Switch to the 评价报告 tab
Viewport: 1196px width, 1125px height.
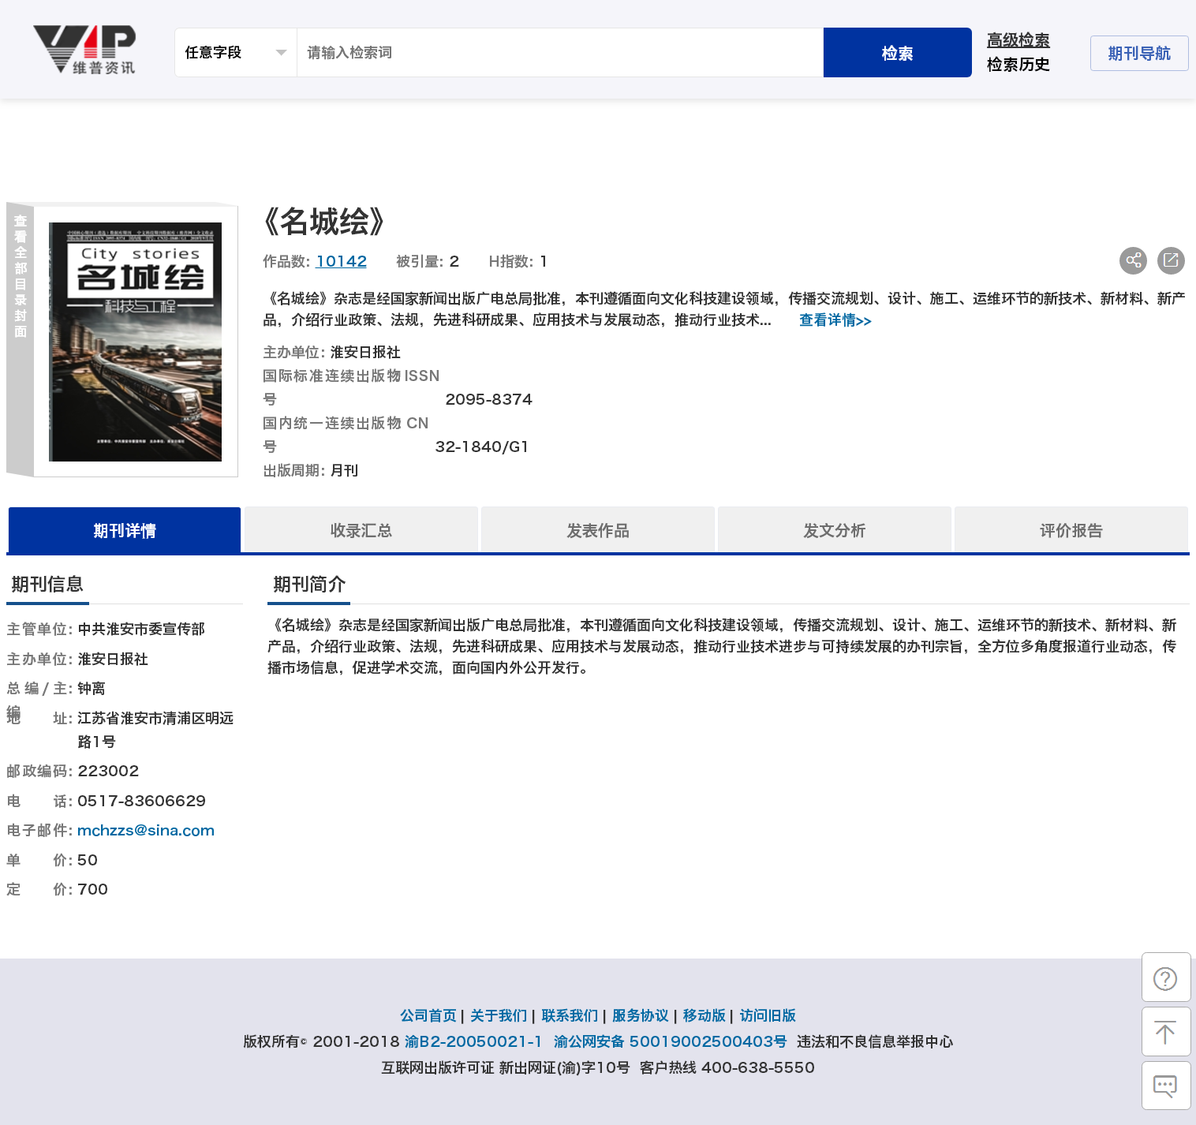coord(1071,530)
